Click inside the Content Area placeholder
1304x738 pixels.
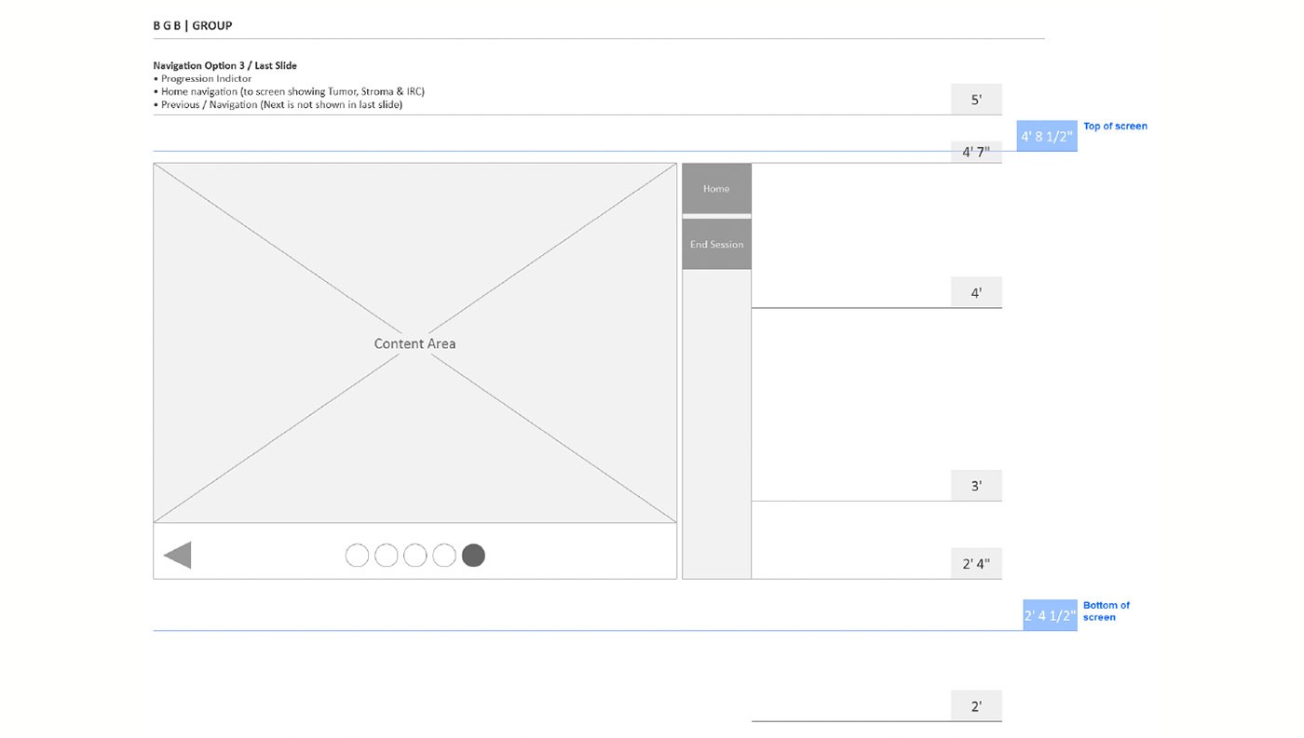[414, 343]
